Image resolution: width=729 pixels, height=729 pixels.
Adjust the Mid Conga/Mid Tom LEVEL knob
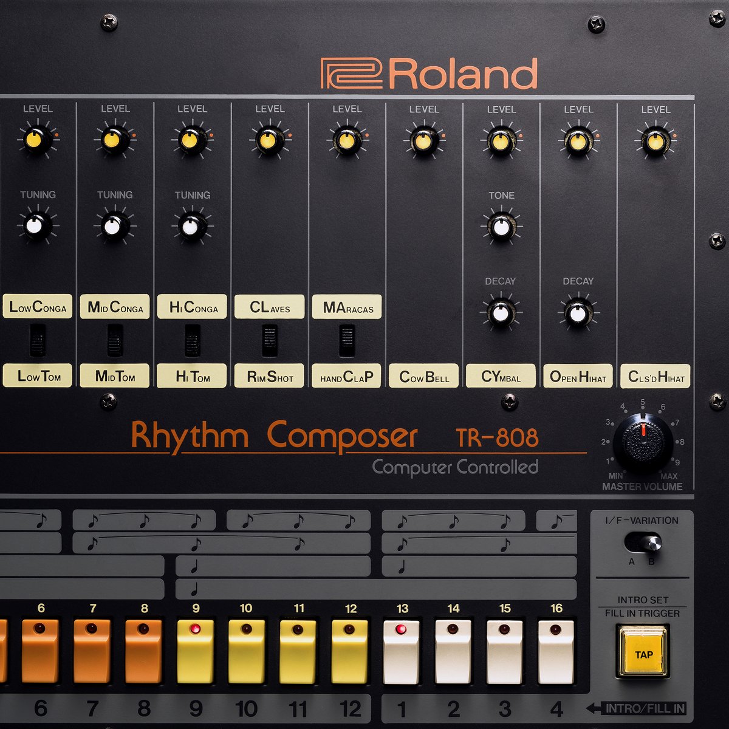tap(114, 140)
